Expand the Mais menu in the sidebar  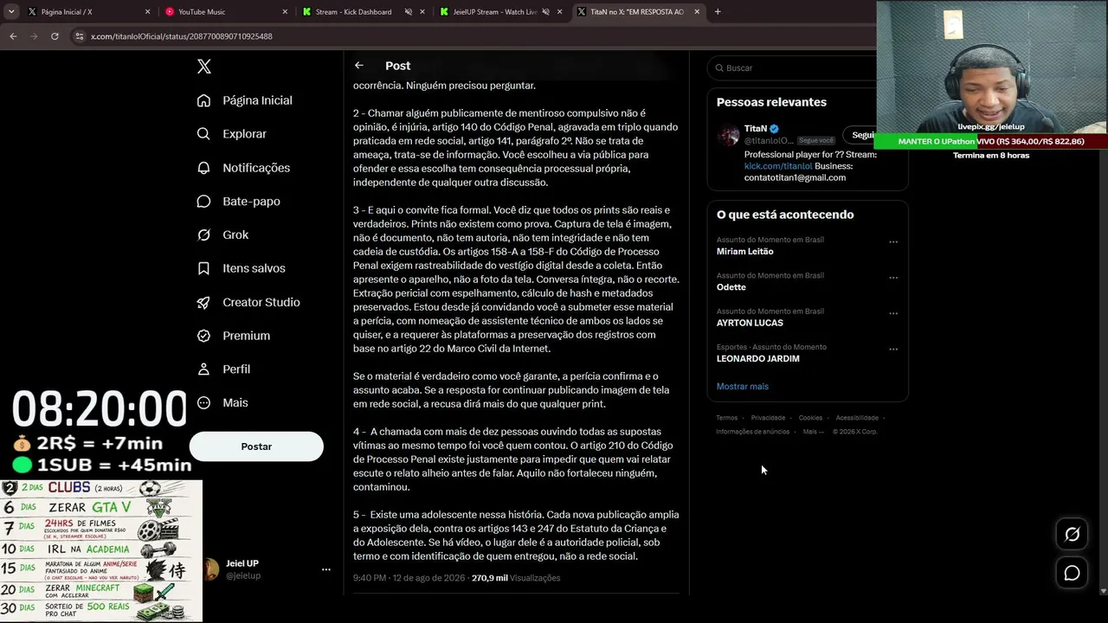(x=222, y=403)
